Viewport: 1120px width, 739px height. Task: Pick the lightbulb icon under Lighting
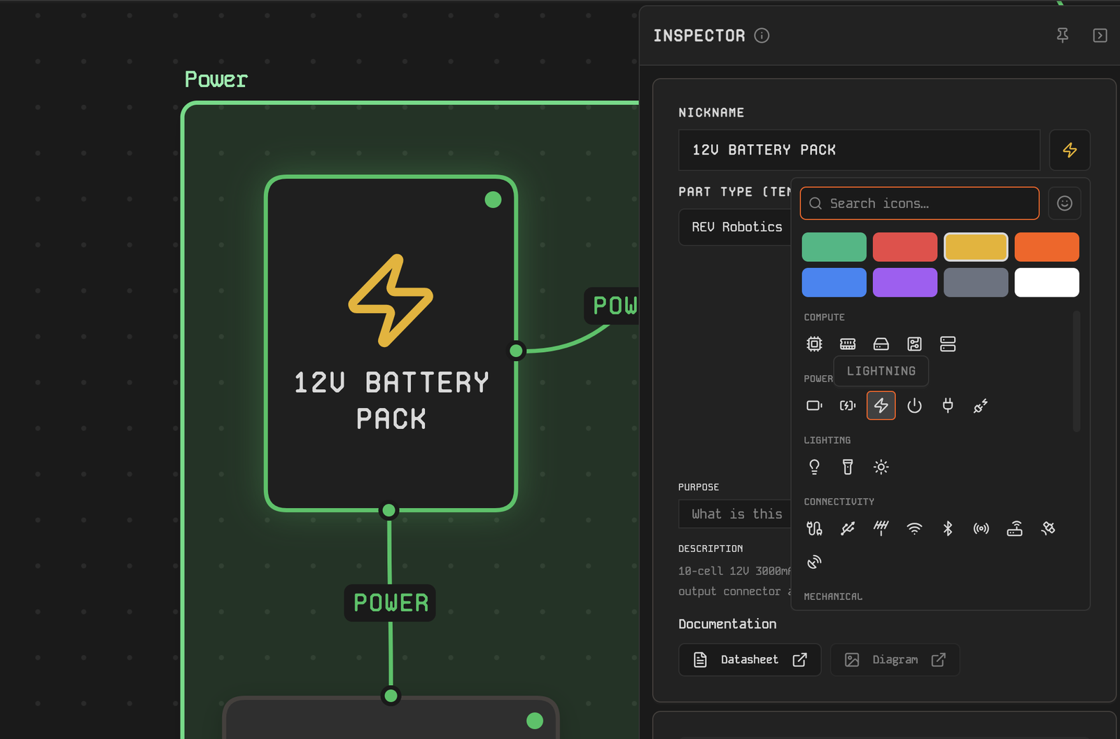(x=814, y=467)
